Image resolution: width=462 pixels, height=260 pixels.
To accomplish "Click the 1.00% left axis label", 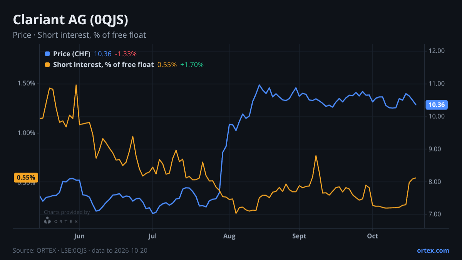I will pos(26,133).
